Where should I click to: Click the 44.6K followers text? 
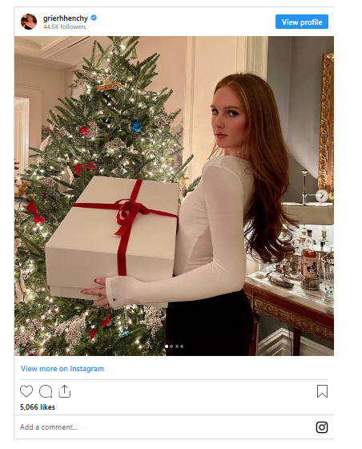pyautogui.click(x=65, y=26)
